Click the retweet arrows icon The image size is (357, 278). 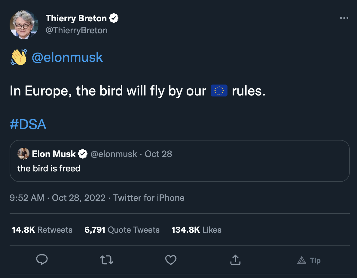tap(106, 260)
